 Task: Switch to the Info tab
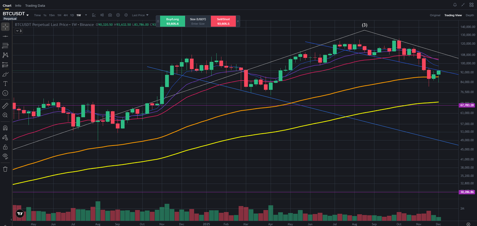pos(18,6)
